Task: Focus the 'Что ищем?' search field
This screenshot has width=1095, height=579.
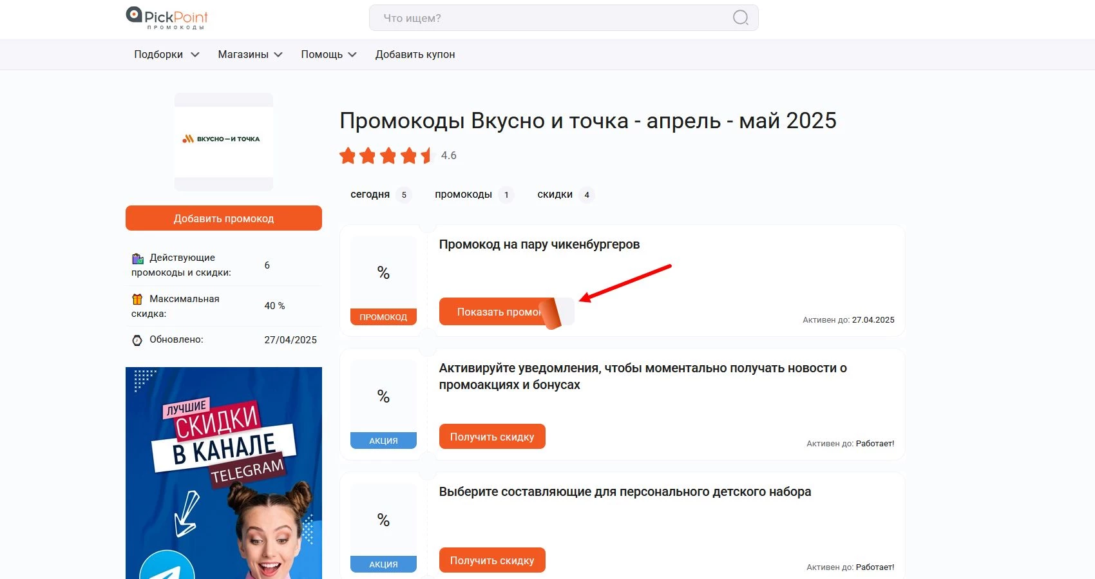Action: pyautogui.click(x=564, y=18)
